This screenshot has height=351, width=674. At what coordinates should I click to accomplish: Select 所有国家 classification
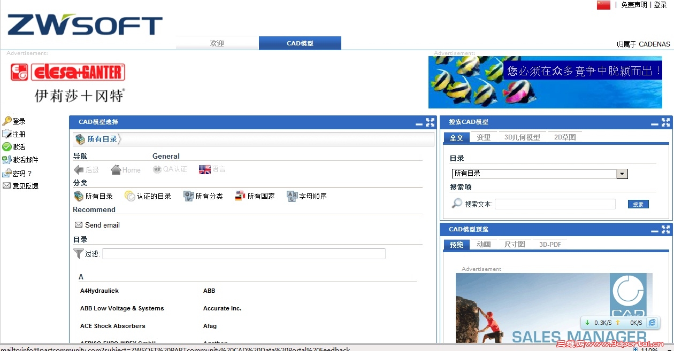tap(255, 196)
